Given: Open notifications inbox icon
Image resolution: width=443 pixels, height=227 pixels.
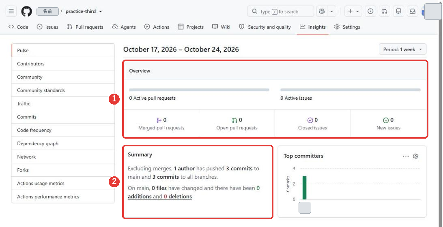Looking at the screenshot, I should 413,12.
